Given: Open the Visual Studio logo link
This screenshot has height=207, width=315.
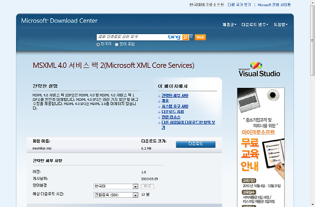Looking at the screenshot, I should [x=259, y=69].
